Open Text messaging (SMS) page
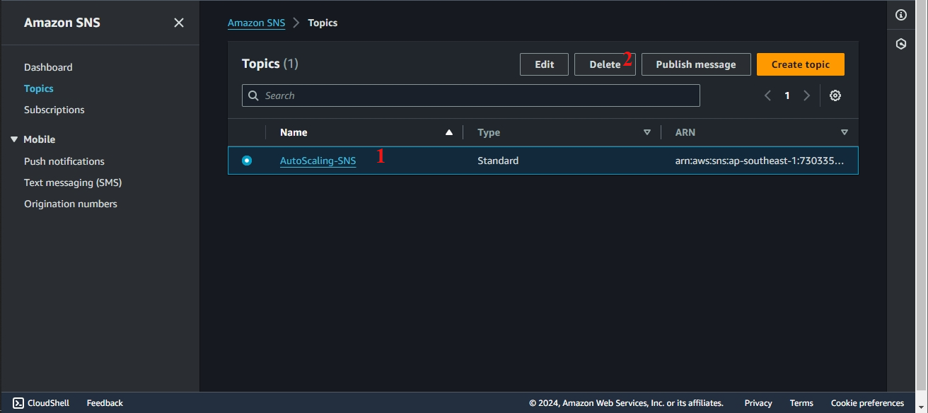Viewport: 928px width, 413px height. click(x=73, y=182)
